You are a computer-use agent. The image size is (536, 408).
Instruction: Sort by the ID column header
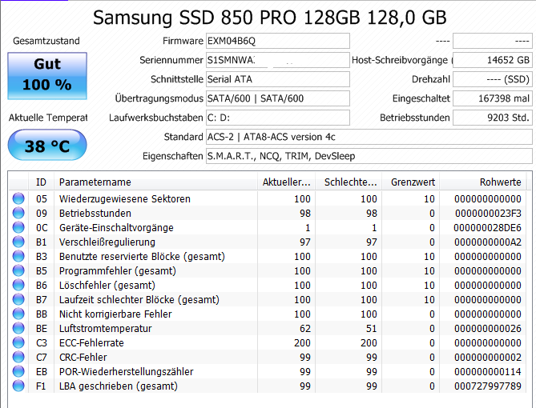click(x=41, y=182)
